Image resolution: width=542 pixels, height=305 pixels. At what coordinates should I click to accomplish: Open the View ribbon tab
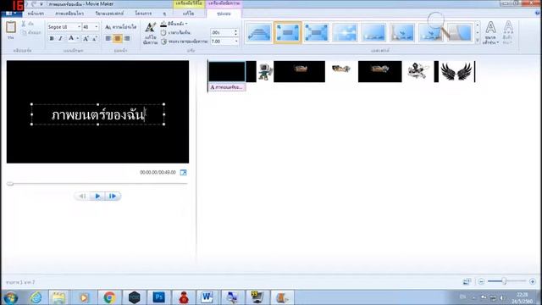[x=164, y=14]
